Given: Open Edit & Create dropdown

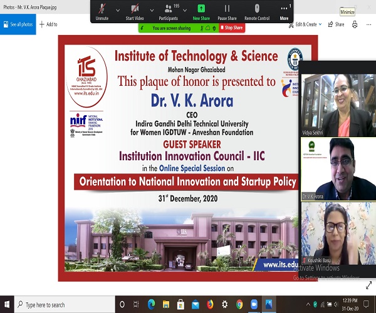Looking at the screenshot, I should tap(305, 24).
